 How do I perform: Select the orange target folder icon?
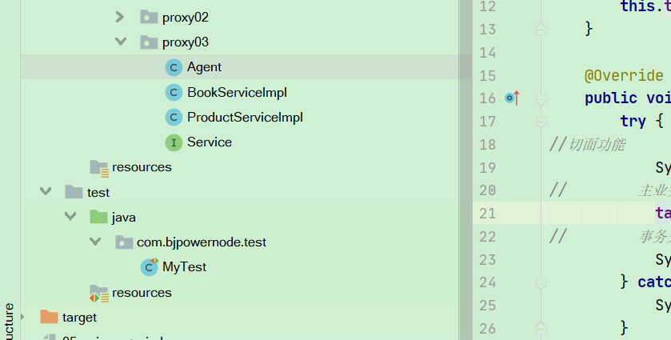point(49,318)
